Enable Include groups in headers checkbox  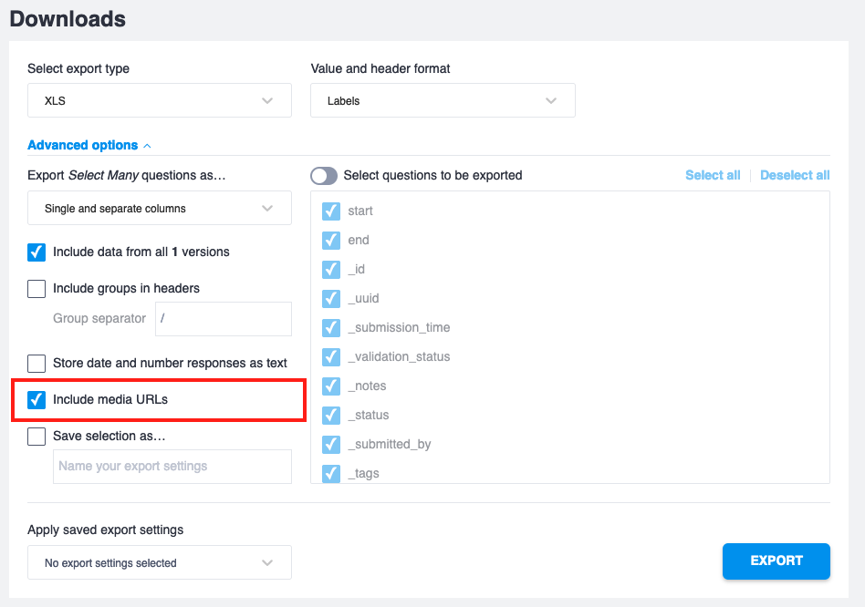point(36,289)
